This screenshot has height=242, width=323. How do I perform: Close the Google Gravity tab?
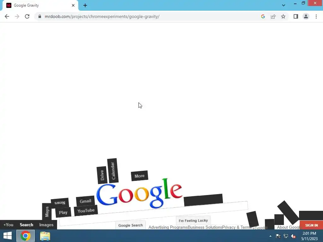point(73,5)
